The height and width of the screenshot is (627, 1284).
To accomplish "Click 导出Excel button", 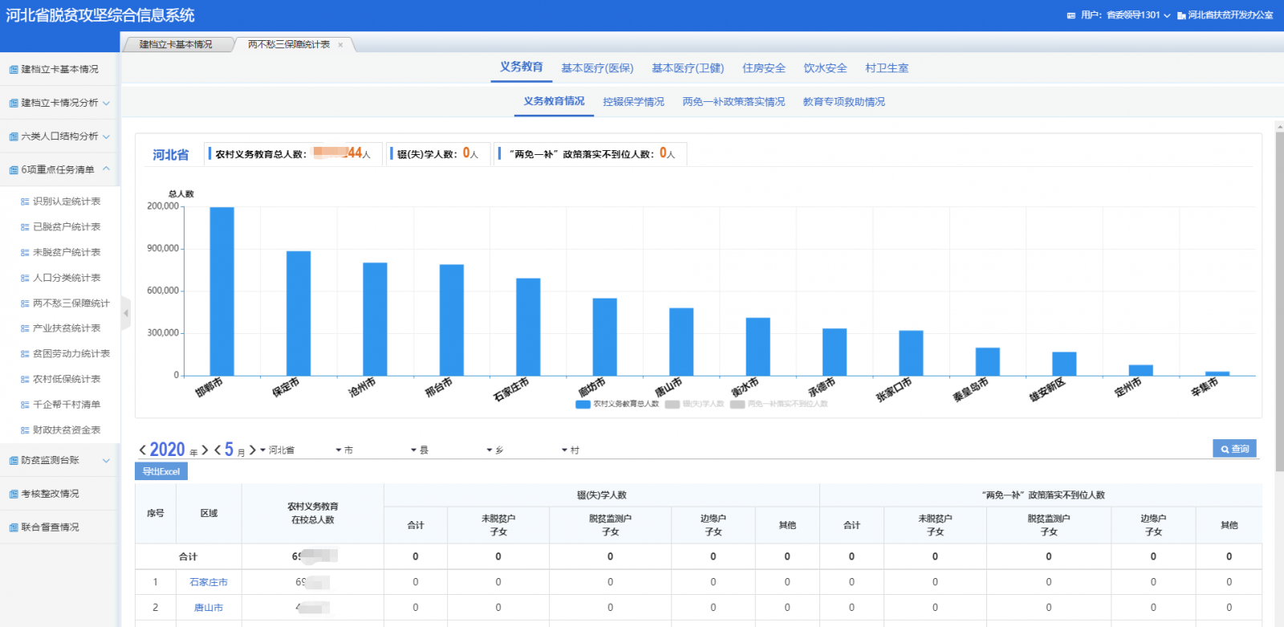I will coord(161,472).
